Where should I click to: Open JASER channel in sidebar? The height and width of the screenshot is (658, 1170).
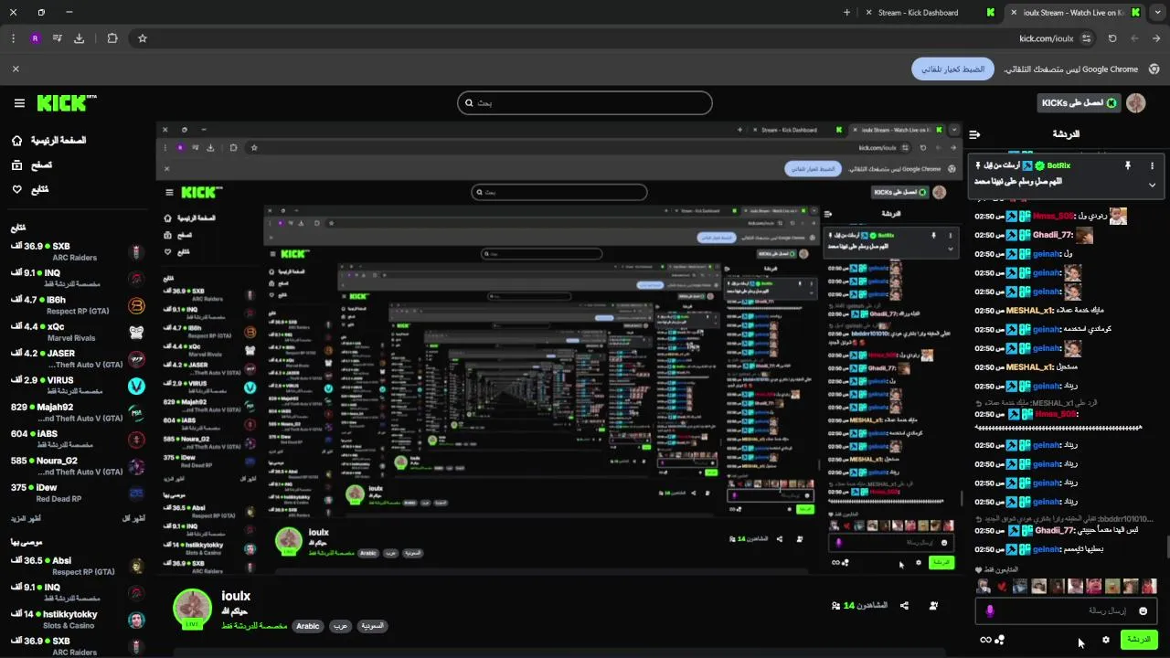click(x=77, y=358)
